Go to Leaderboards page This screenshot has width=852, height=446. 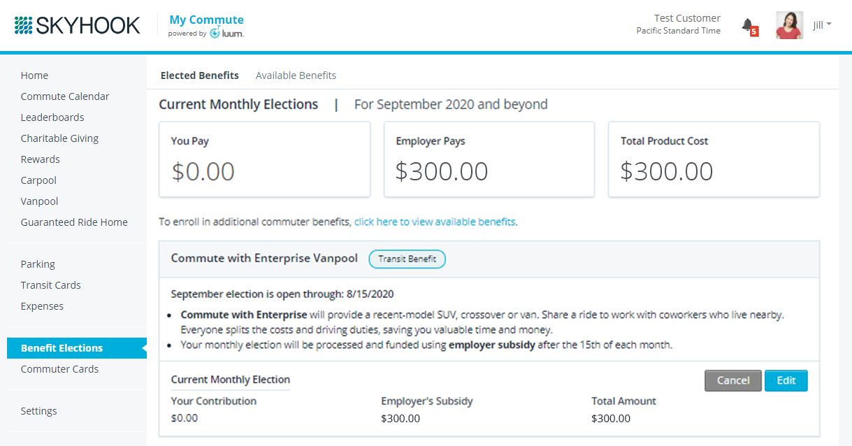[x=52, y=117]
